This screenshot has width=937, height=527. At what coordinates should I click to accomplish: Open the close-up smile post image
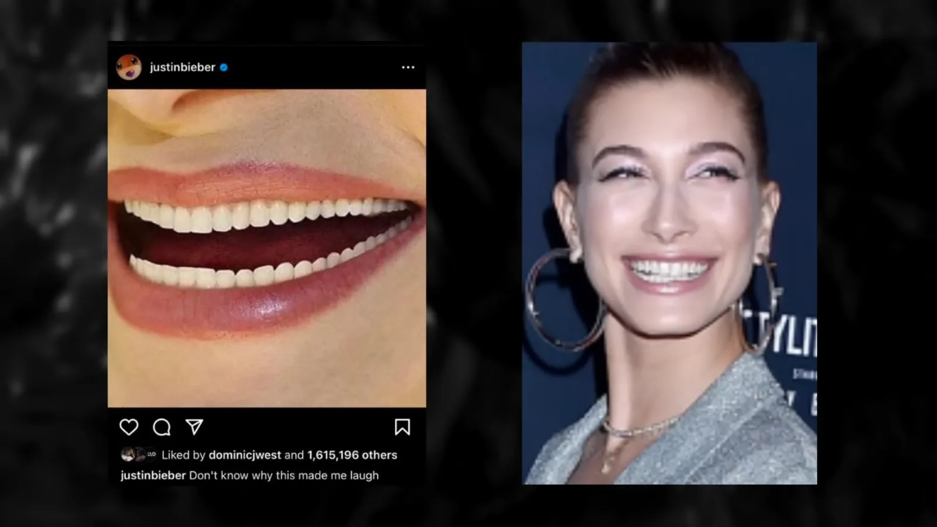(x=267, y=248)
